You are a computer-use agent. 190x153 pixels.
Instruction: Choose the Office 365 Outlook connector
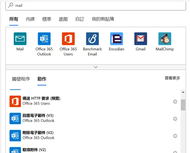pyautogui.click(x=44, y=39)
